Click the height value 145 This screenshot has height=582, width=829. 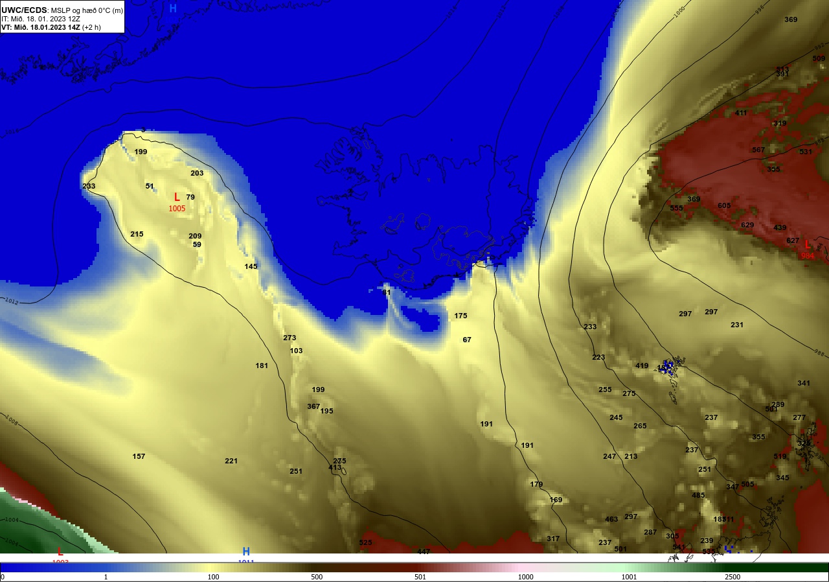(251, 266)
